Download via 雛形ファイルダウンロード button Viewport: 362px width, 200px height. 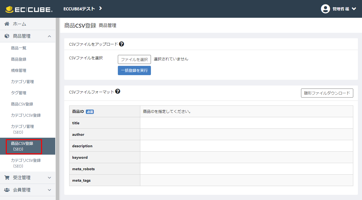pyautogui.click(x=327, y=93)
